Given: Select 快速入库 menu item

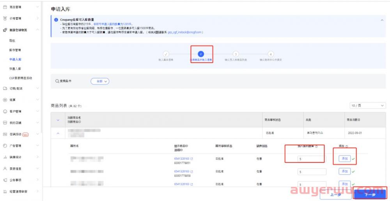Looking at the screenshot, I should coord(15,68).
